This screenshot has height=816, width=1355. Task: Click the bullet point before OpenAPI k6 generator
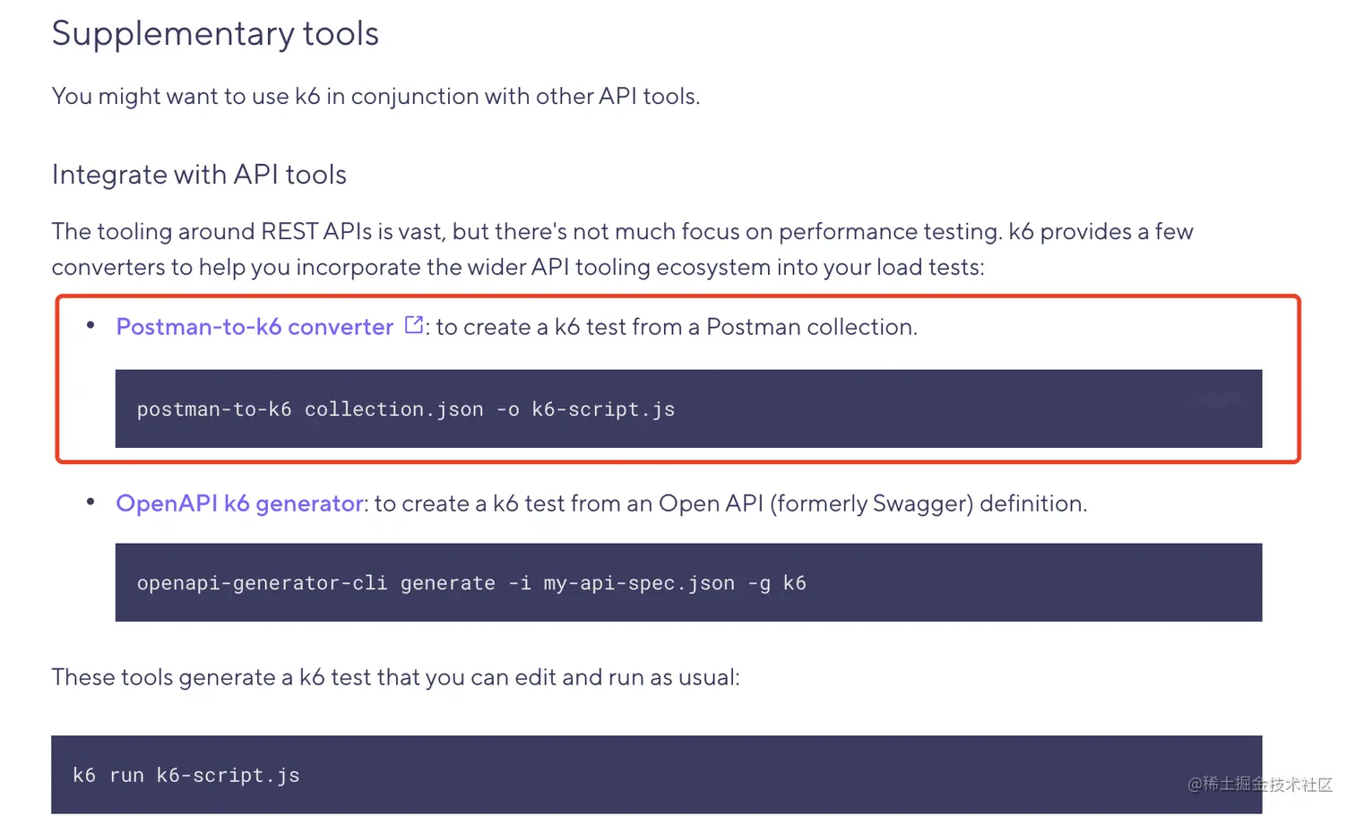pos(91,502)
